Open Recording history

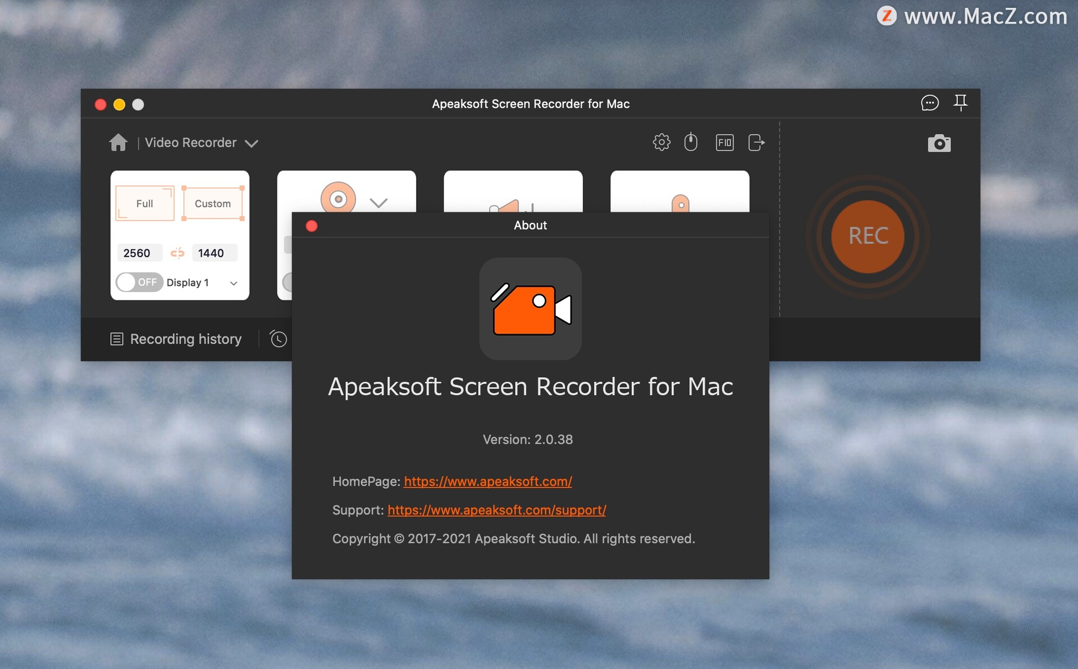(176, 339)
